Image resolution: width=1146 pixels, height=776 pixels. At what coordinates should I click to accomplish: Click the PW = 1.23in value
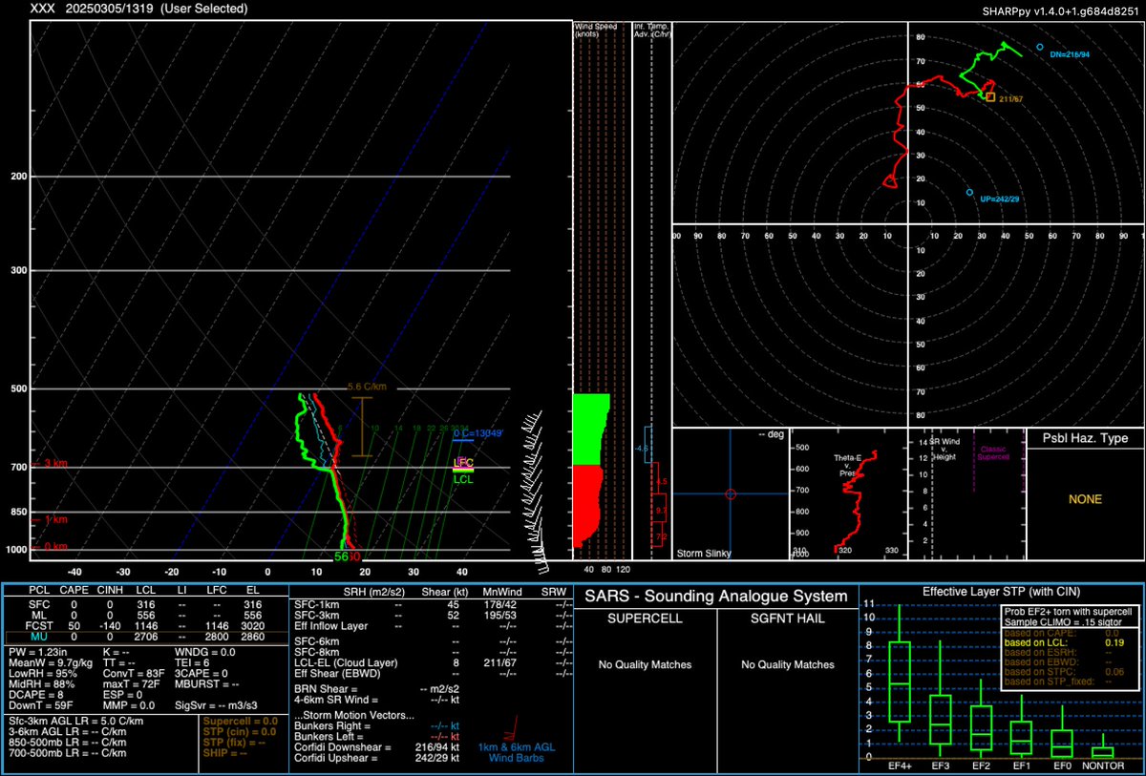(x=38, y=652)
